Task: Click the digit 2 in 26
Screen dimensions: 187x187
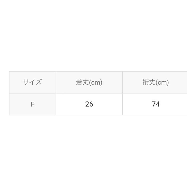Action: pyautogui.click(x=87, y=104)
